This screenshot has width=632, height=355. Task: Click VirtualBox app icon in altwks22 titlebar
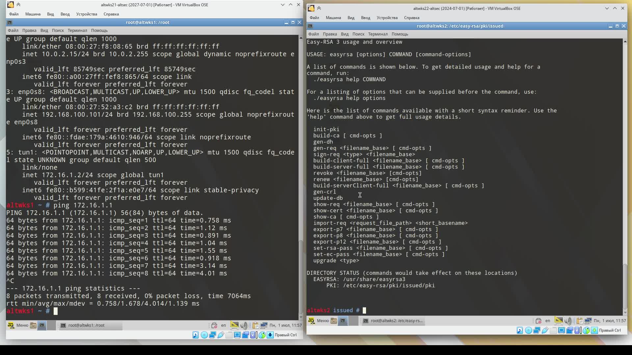tap(311, 8)
